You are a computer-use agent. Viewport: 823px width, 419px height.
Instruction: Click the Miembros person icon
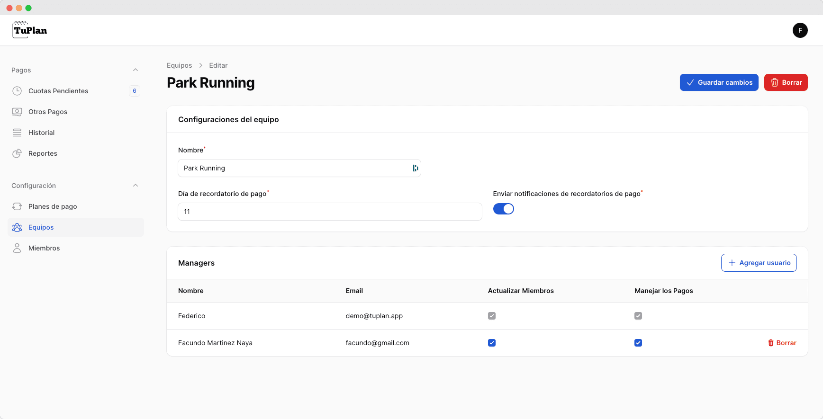[17, 248]
